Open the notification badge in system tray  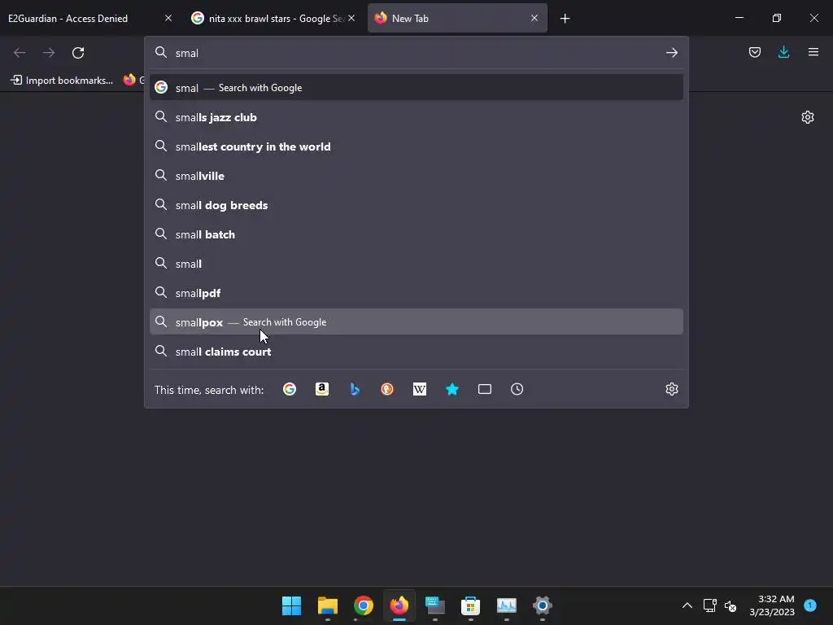pos(810,605)
